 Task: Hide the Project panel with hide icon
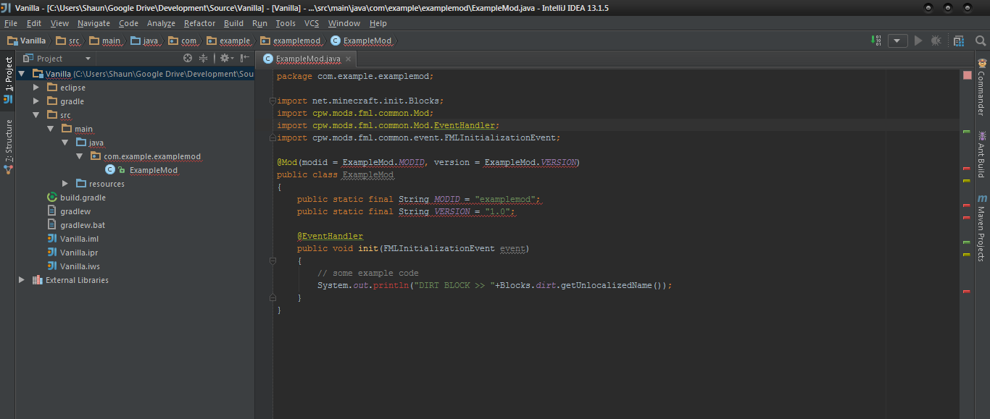(245, 58)
